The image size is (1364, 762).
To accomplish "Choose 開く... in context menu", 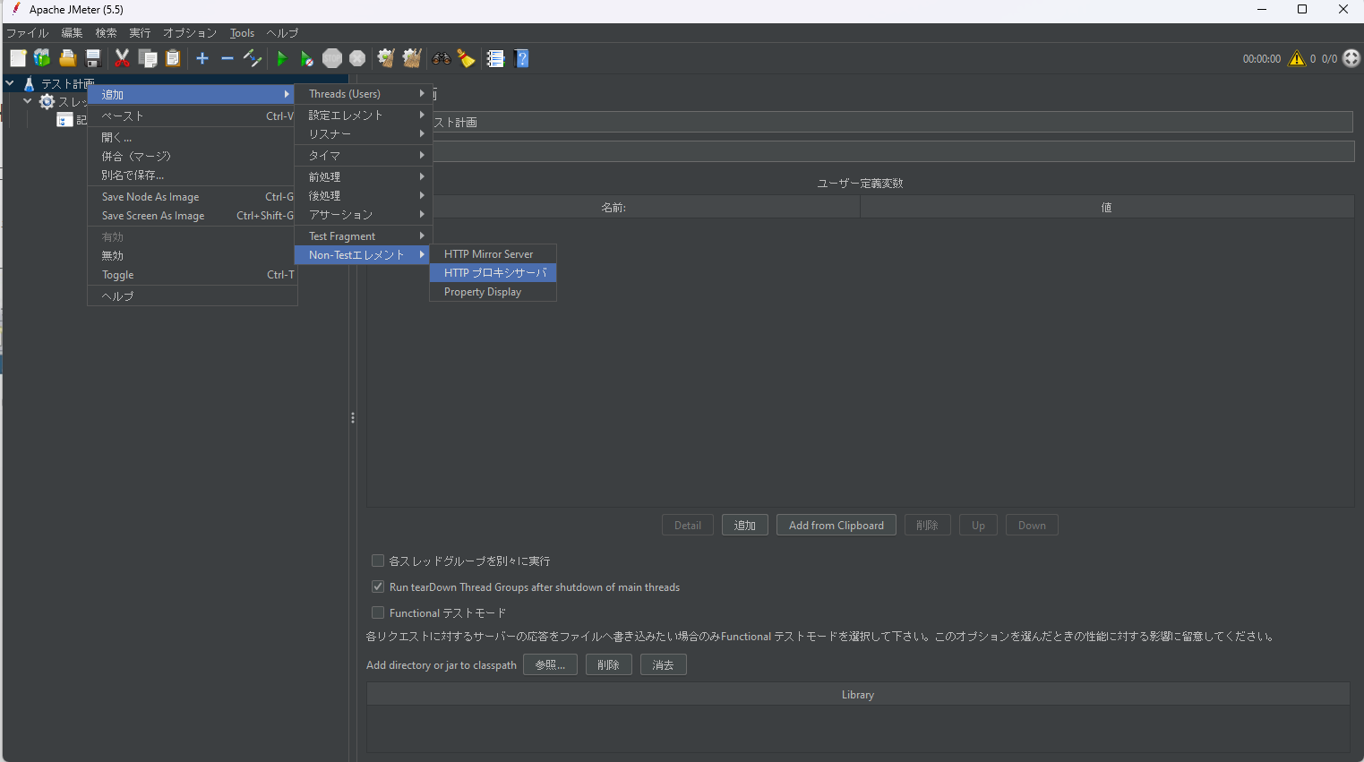I will (193, 137).
